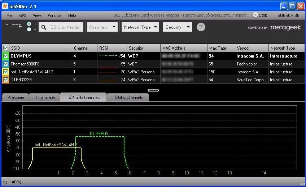
Task: Focus the SSID or Vendor search field
Action: tap(61, 27)
